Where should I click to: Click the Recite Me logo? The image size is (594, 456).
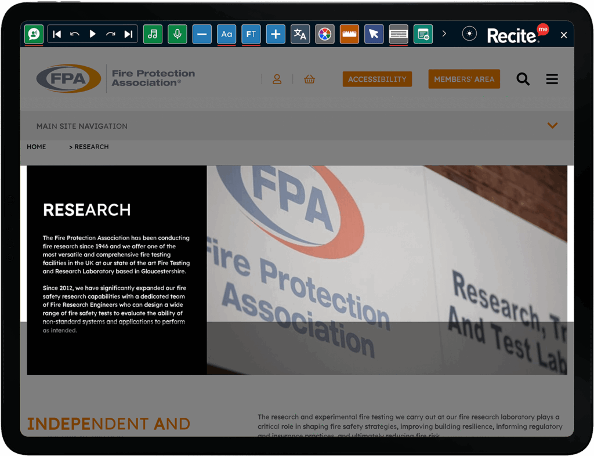pos(517,34)
